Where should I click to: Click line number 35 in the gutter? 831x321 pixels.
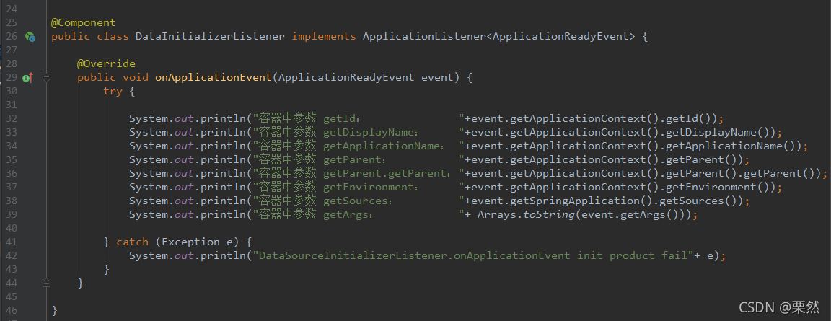11,160
